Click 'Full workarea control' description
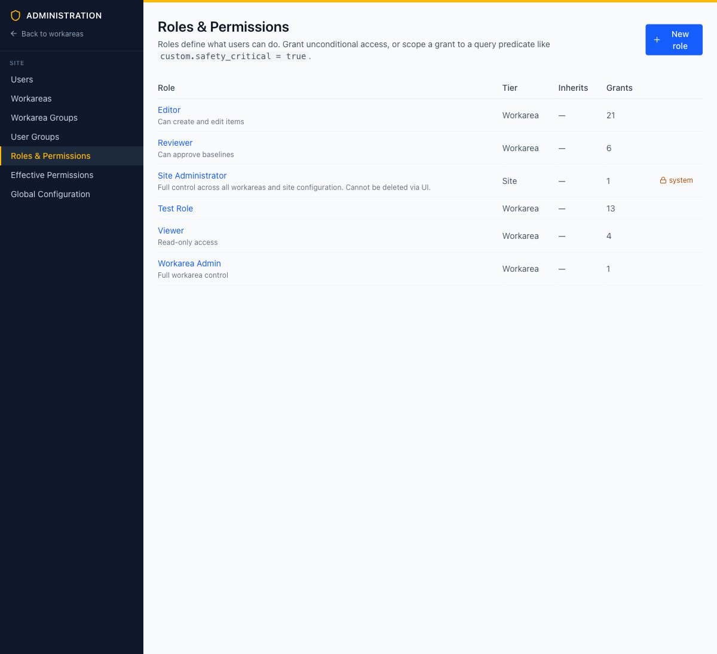 [193, 275]
